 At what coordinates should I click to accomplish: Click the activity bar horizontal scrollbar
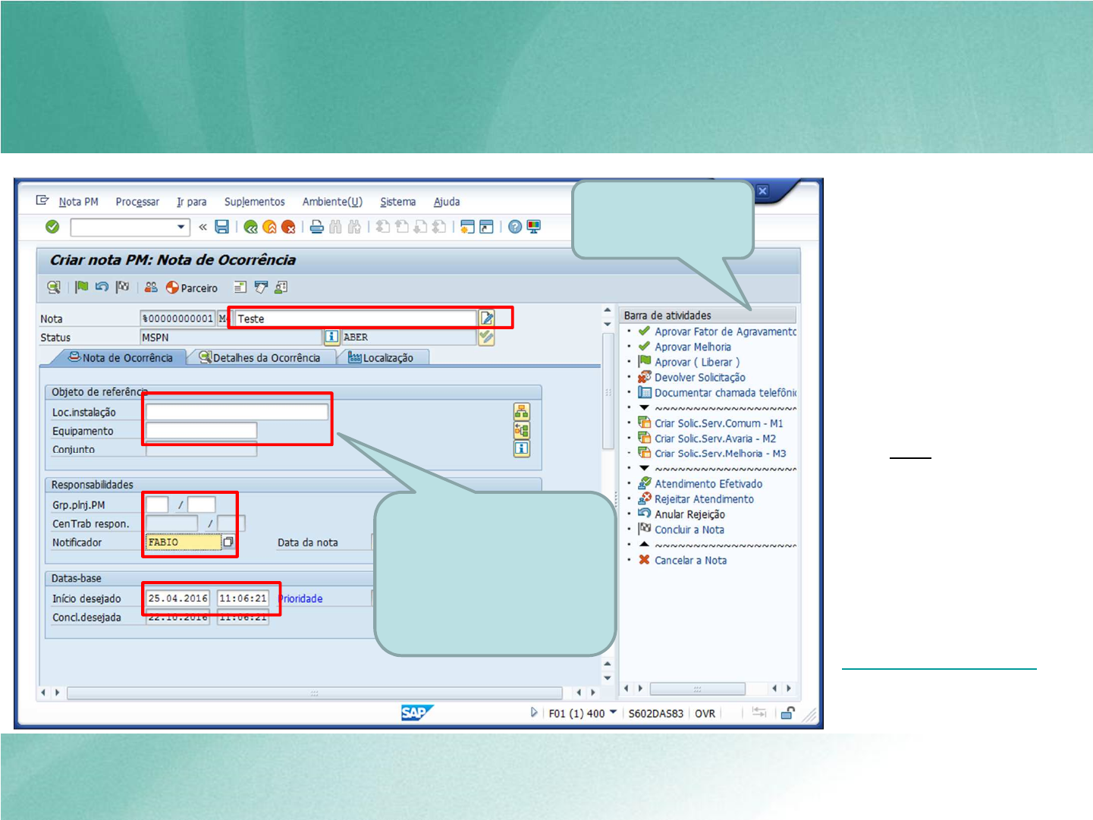698,689
